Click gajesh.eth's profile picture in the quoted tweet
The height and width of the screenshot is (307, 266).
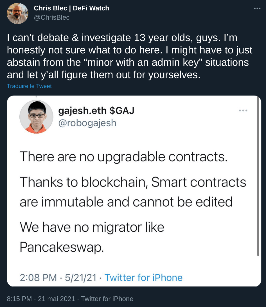[x=36, y=117]
